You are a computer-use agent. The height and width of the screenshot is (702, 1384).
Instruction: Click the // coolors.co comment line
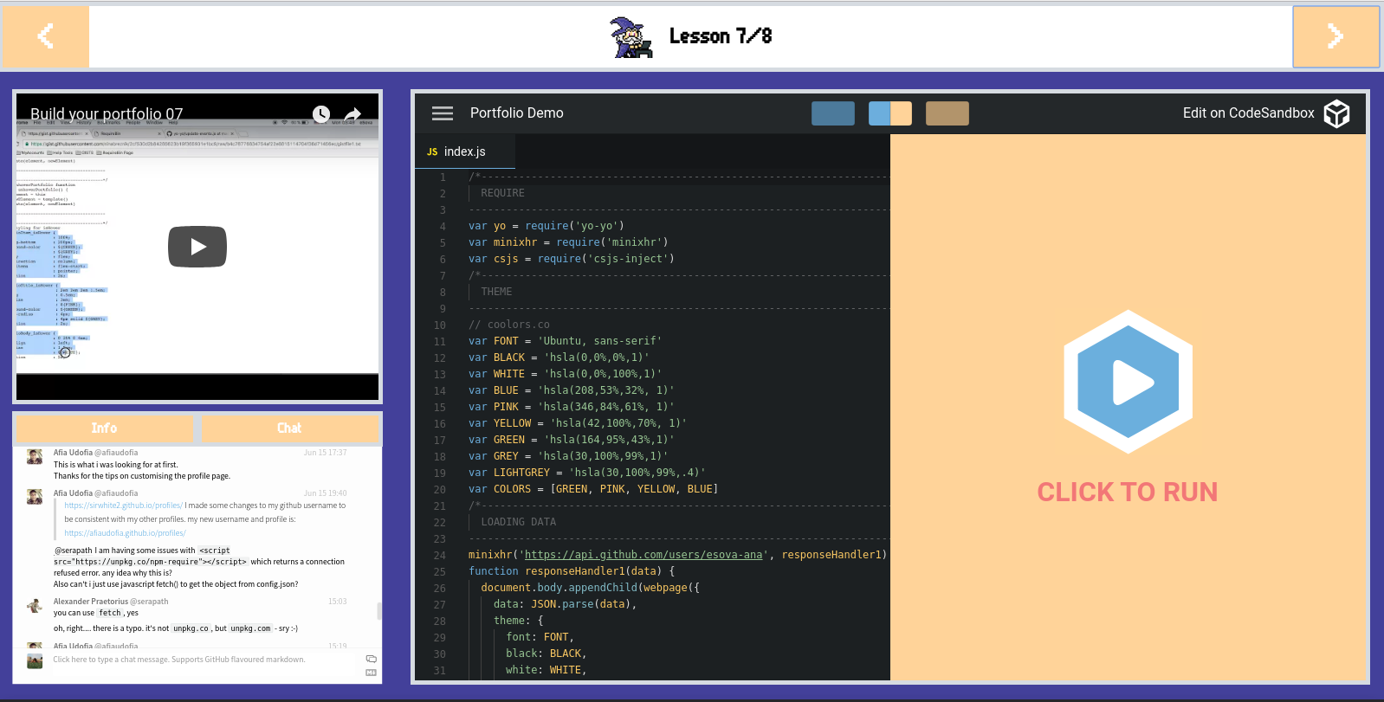tap(509, 325)
